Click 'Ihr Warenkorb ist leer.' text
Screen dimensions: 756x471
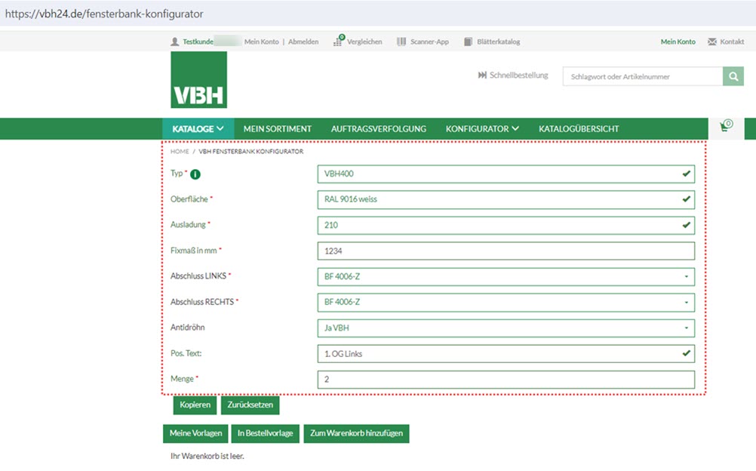pyautogui.click(x=207, y=456)
